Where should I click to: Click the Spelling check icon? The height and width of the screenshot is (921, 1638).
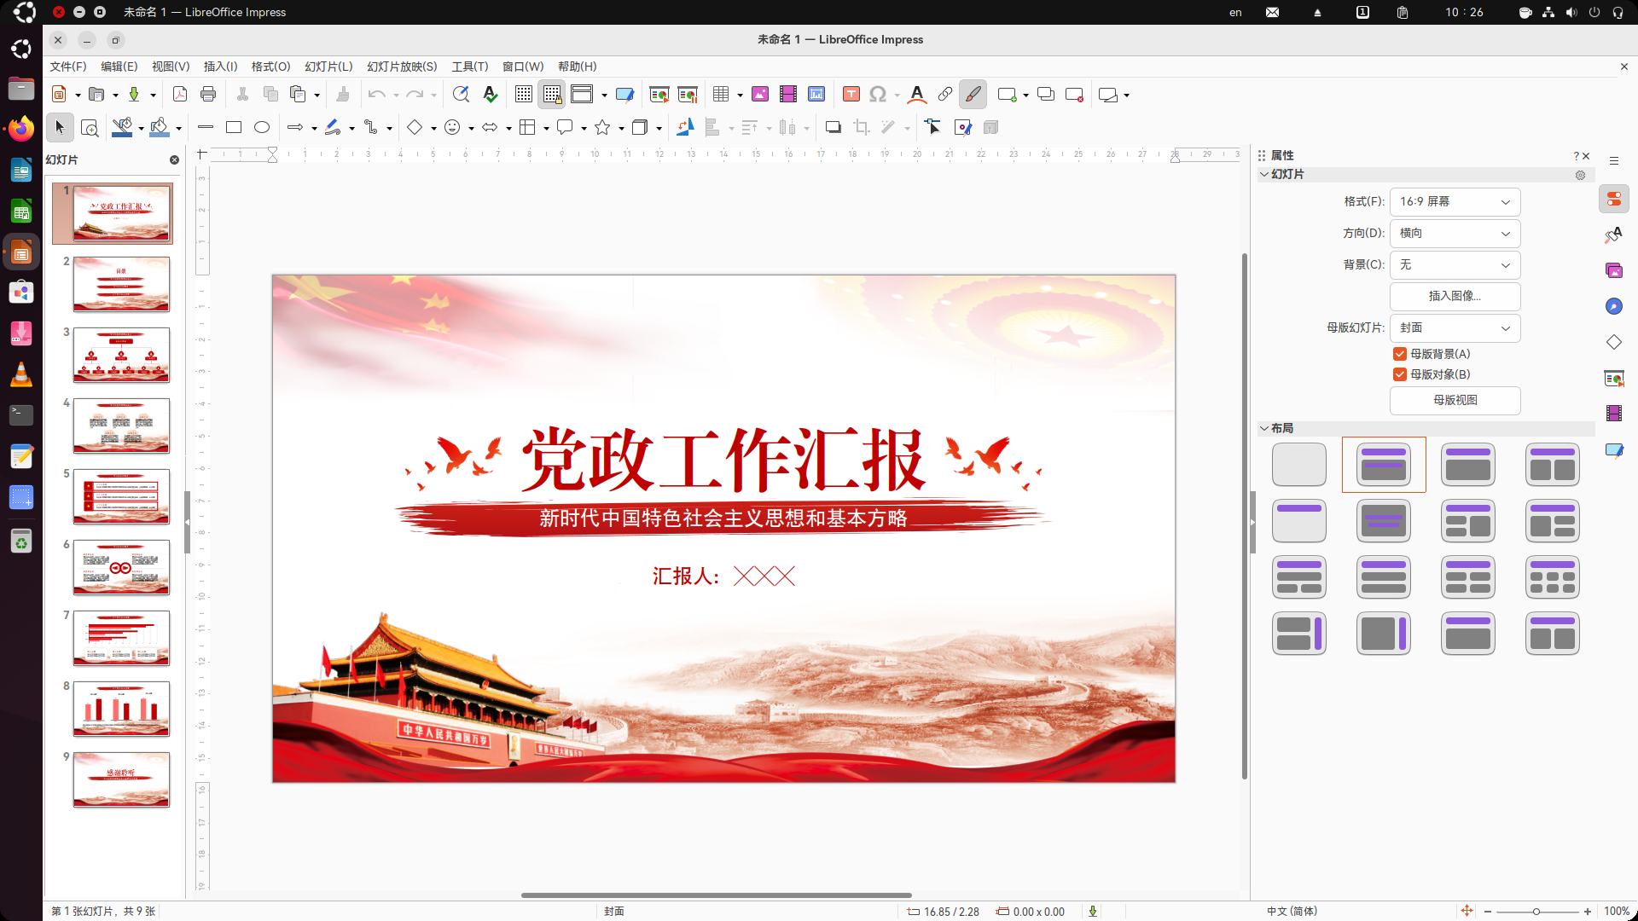(490, 95)
